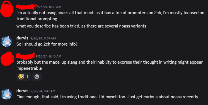Image resolution: width=208 pixels, height=105 pixels.
Task: Select the "I'm actually not using noass" message line
Action: pyautogui.click(x=110, y=13)
